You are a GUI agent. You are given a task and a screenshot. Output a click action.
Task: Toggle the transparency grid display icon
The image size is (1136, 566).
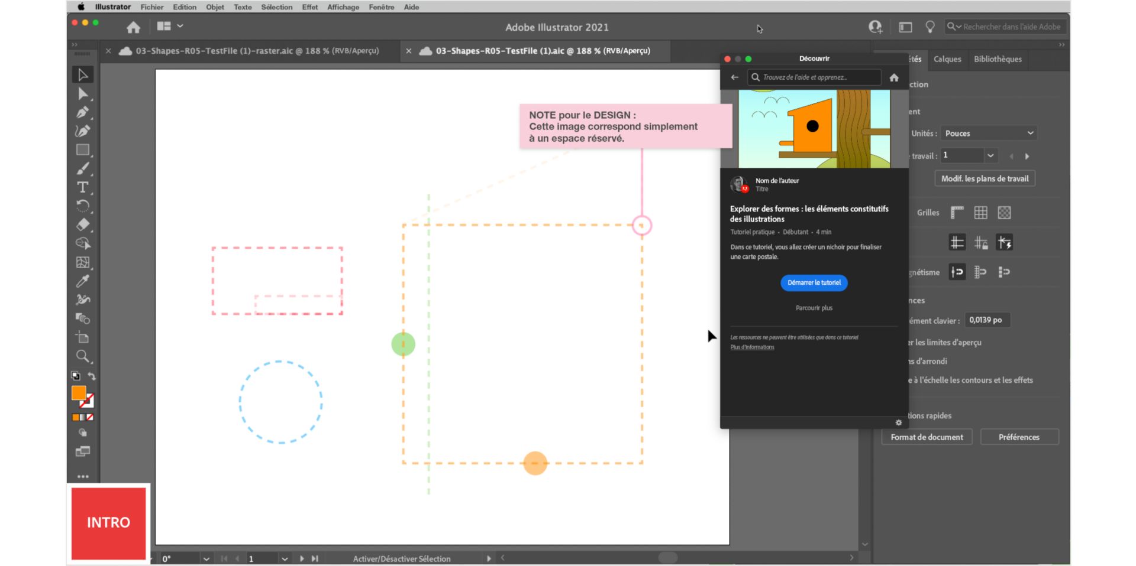pos(1004,213)
